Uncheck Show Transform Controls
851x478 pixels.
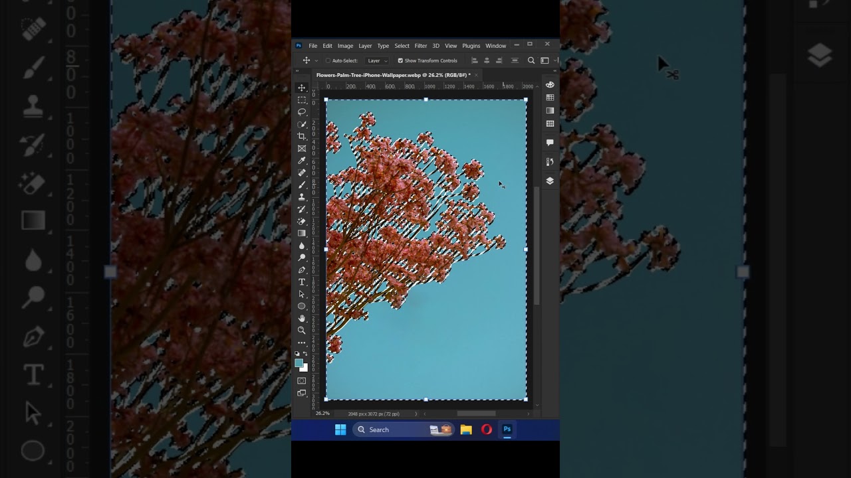point(400,60)
